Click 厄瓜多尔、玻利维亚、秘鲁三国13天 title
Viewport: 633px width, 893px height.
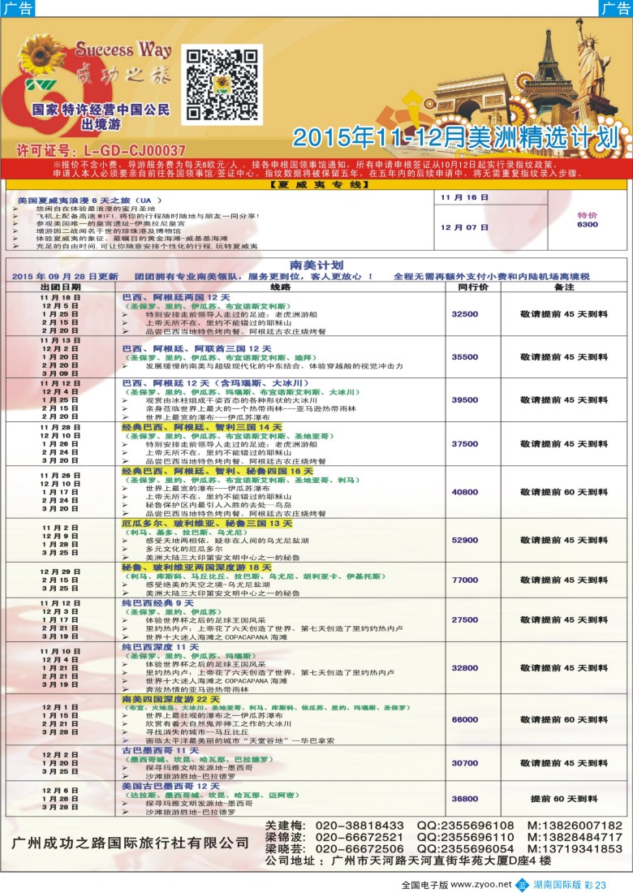click(x=207, y=524)
